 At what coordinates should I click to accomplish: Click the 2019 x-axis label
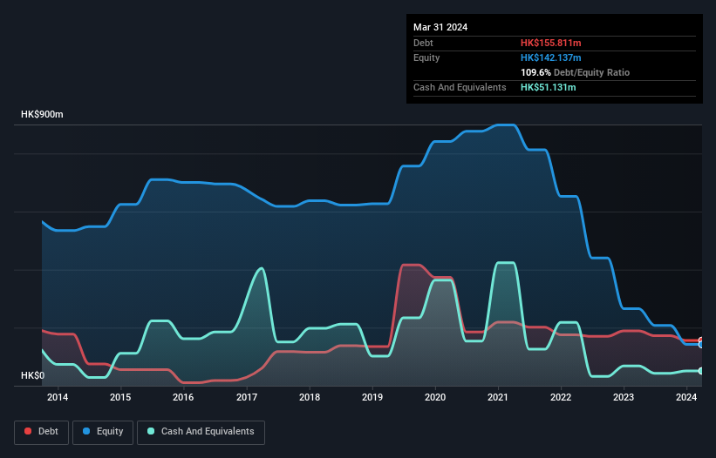tap(372, 397)
